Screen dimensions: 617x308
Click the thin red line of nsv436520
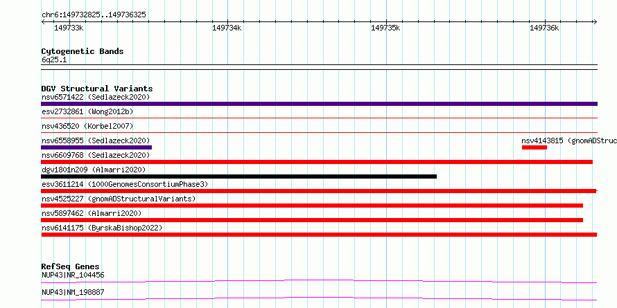319,132
